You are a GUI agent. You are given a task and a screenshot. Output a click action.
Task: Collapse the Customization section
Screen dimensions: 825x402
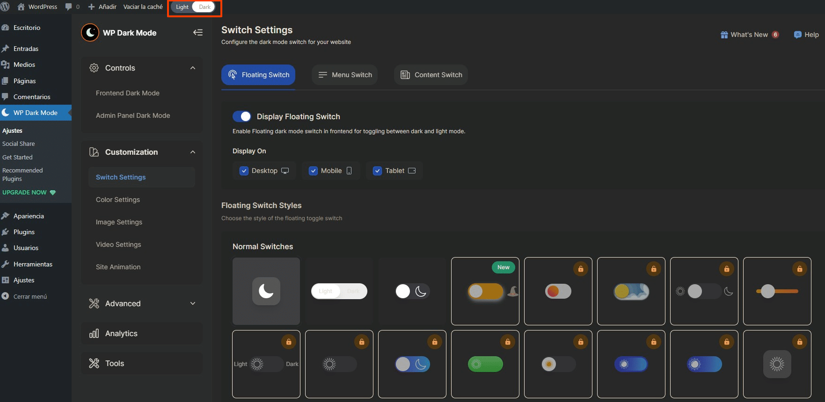192,152
